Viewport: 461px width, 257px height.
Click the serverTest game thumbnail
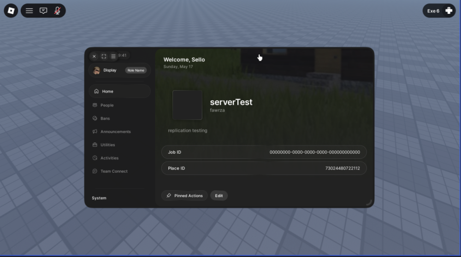[187, 105]
